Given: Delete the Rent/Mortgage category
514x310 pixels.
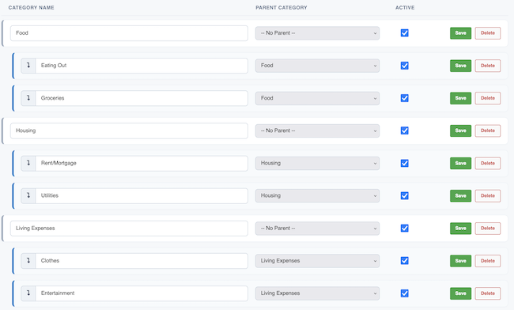Looking at the screenshot, I should click(x=488, y=163).
